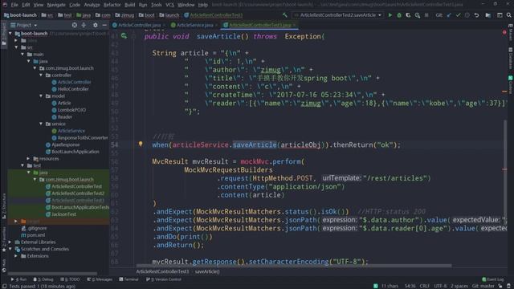This screenshot has width=514, height=289.
Task: Hide the Project tool window
Action: [104, 25]
